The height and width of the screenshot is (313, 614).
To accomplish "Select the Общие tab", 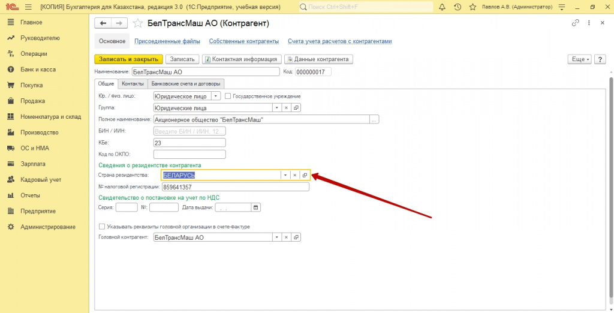I will pyautogui.click(x=106, y=84).
